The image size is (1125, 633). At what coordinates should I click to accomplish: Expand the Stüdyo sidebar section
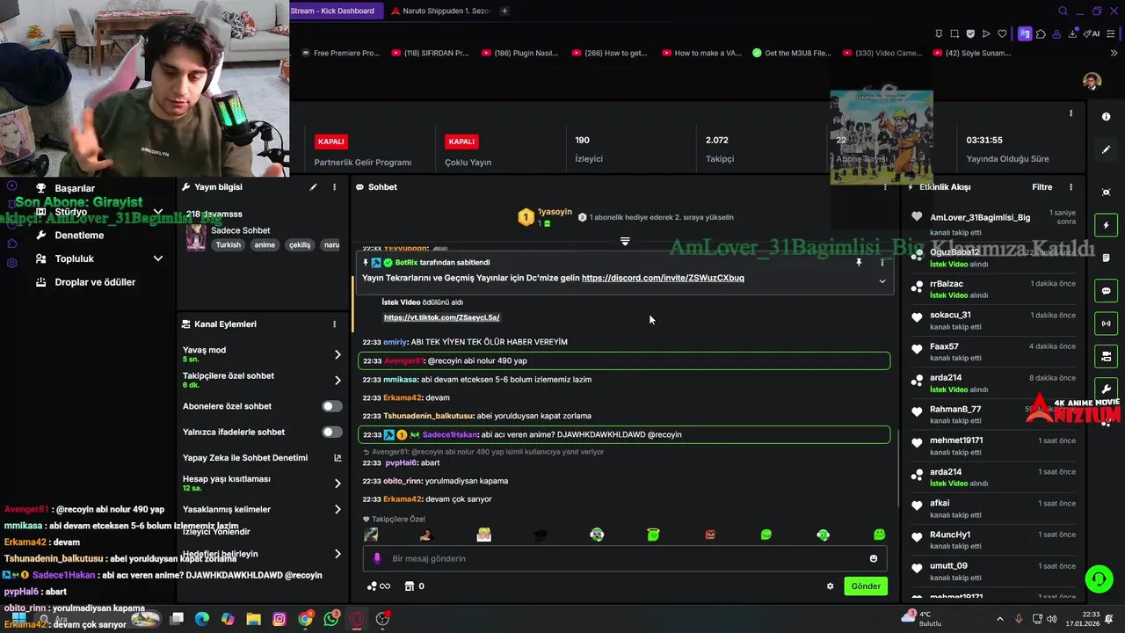(x=158, y=212)
